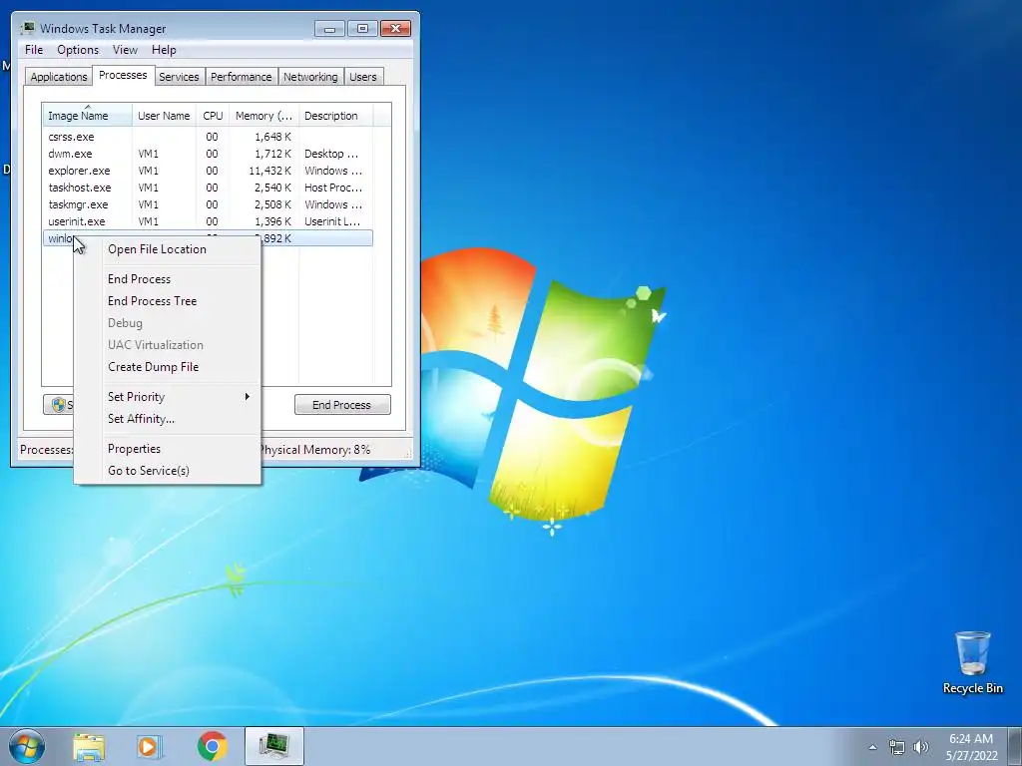The image size is (1022, 766).
Task: Sort by the User Name column header
Action: pyautogui.click(x=165, y=116)
